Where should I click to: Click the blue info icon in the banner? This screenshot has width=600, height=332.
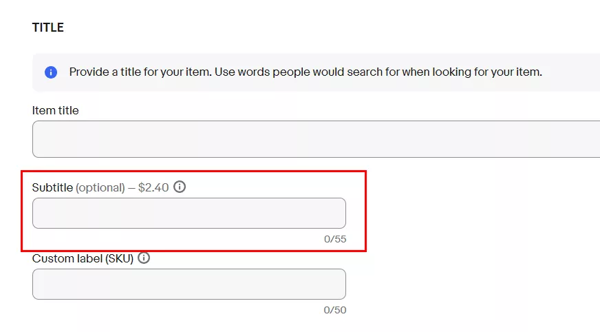(51, 72)
